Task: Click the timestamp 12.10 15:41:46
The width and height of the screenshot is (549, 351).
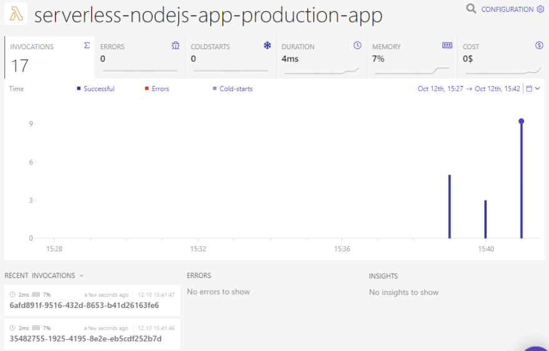Action: 156,329
